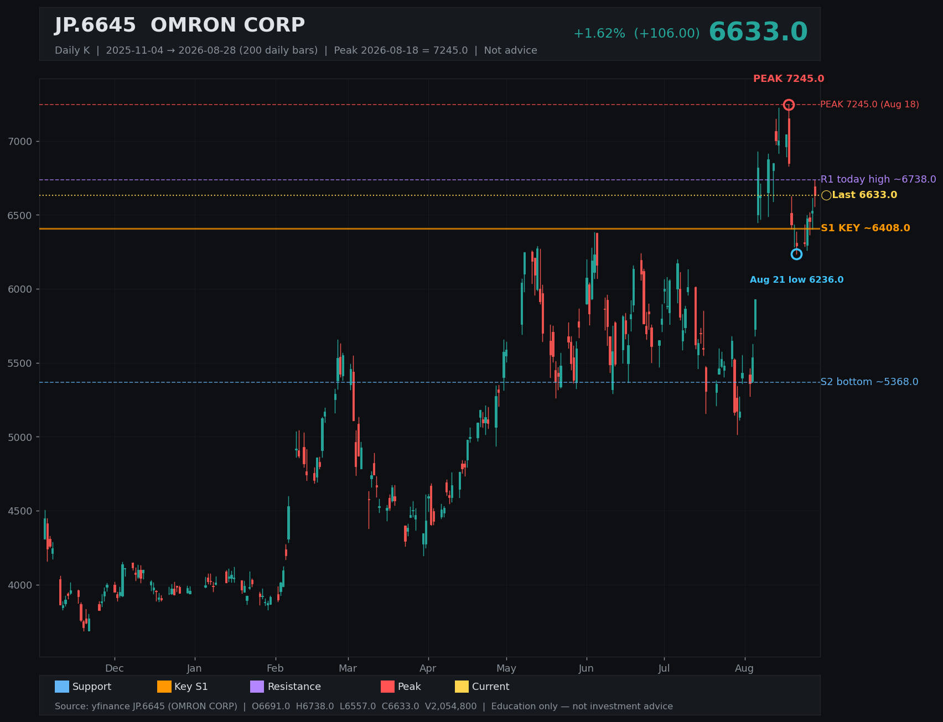Image resolution: width=943 pixels, height=722 pixels.
Task: Click the 5000 tick on the price axis
Action: (x=20, y=437)
